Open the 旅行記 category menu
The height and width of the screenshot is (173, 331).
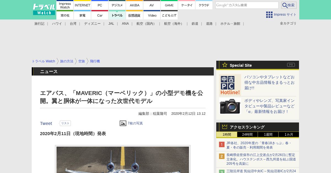[x=39, y=24]
